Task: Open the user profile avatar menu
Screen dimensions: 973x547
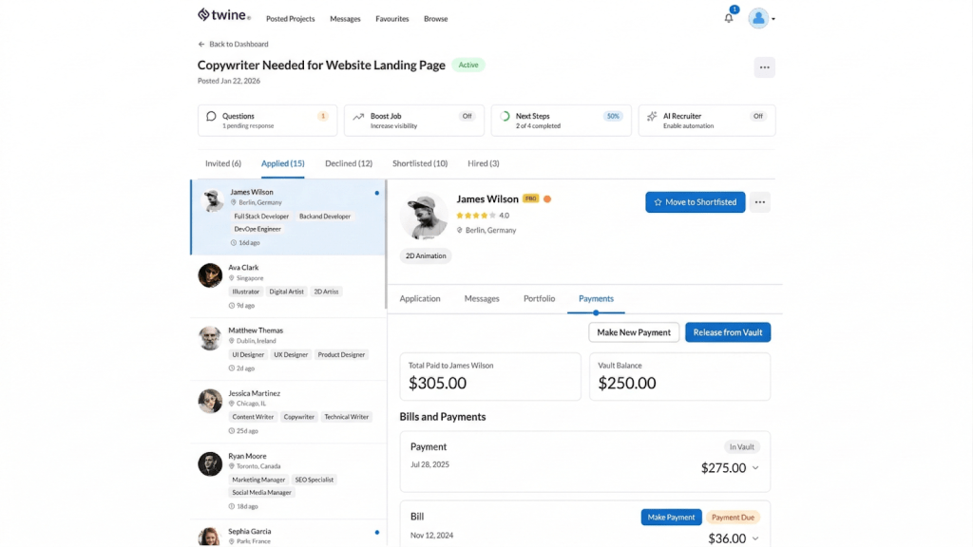Action: pos(758,18)
